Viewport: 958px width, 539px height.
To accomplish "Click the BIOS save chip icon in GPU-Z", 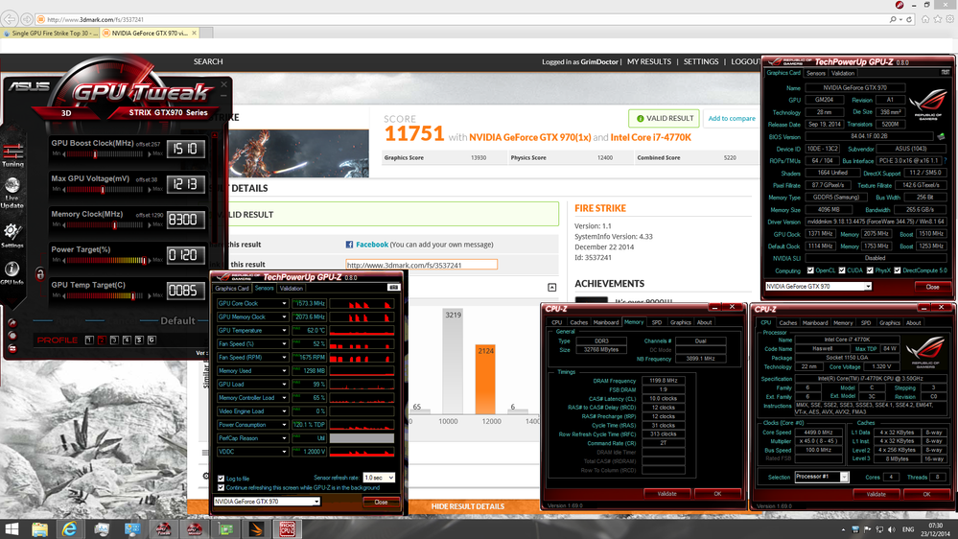I will point(941,136).
